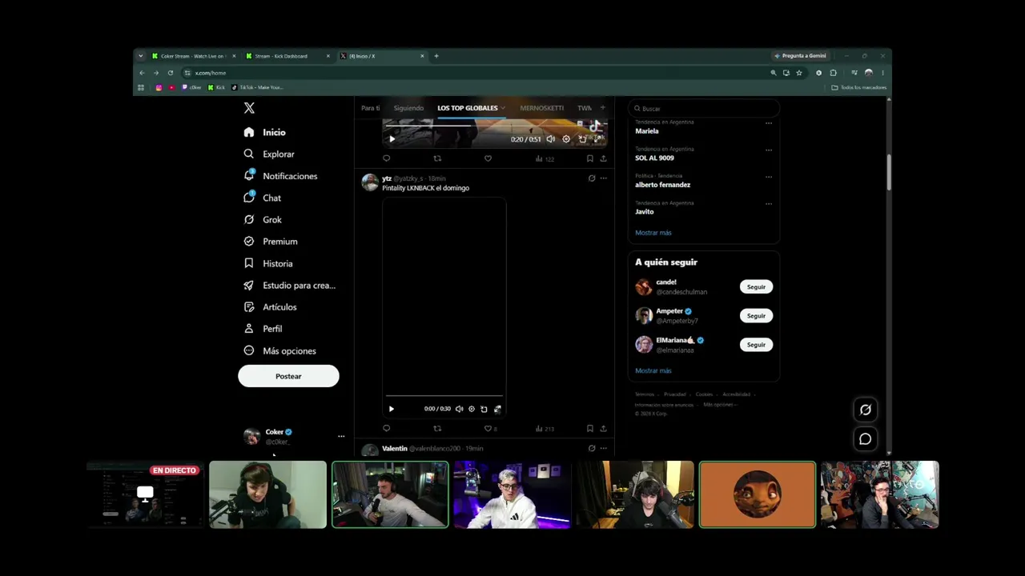Show more follow suggestions via Mostrar más

[653, 371]
